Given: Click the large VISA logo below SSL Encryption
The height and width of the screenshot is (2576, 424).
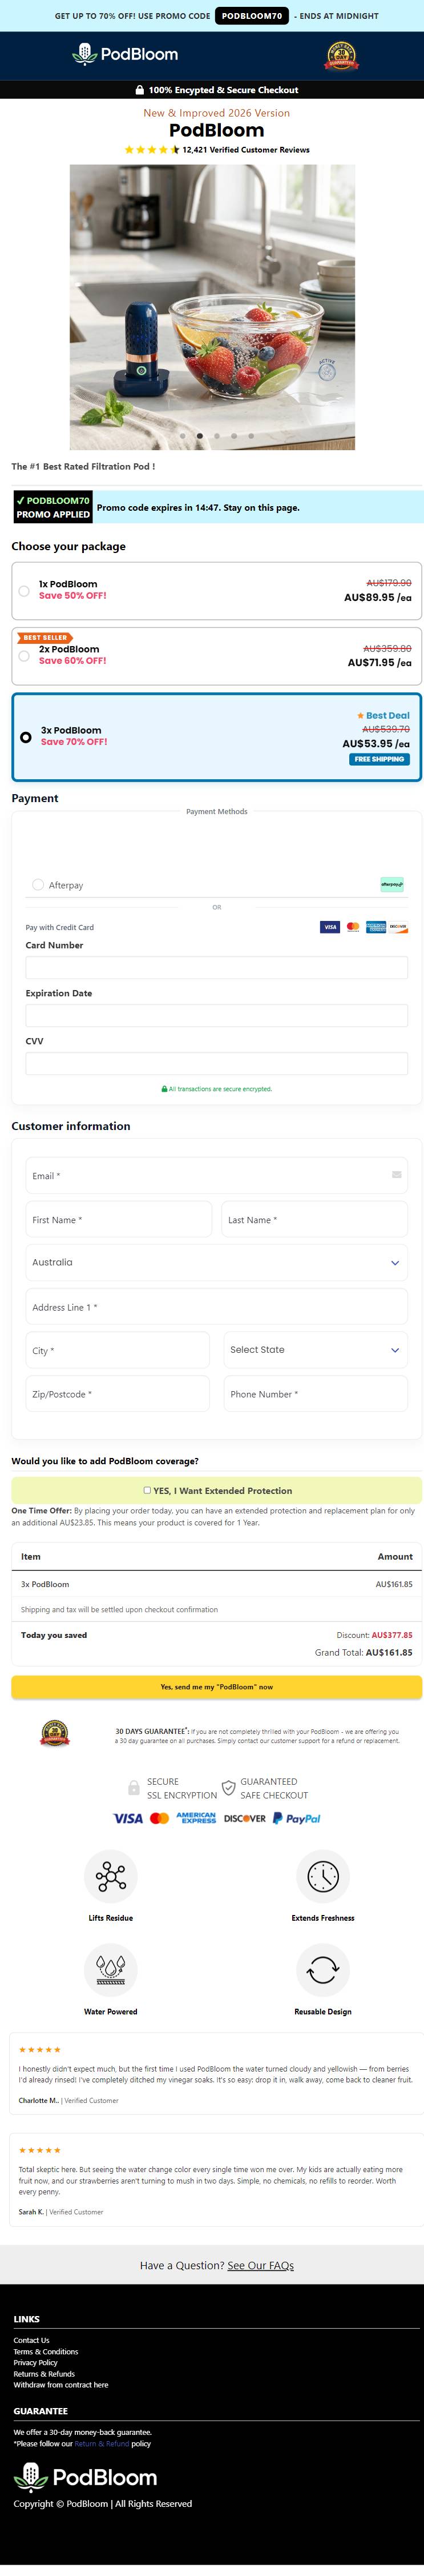Looking at the screenshot, I should (128, 1818).
